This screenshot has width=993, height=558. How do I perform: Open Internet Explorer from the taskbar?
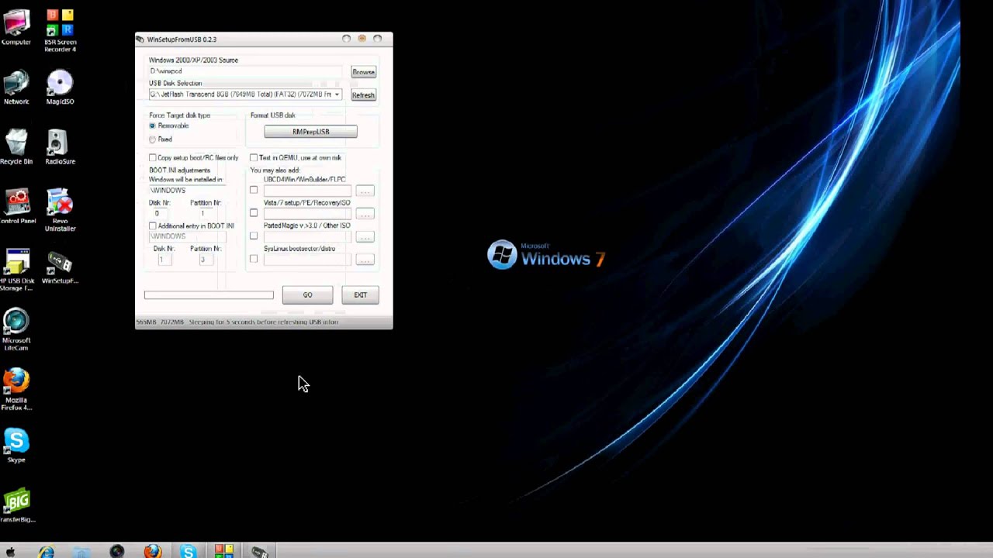[x=47, y=551]
